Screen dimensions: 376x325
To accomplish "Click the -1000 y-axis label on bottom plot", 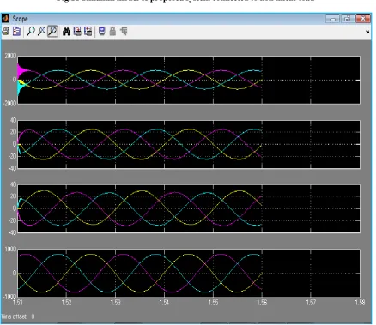I will 9,297.
